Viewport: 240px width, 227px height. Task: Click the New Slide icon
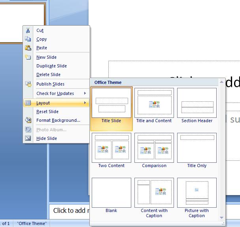[28, 57]
